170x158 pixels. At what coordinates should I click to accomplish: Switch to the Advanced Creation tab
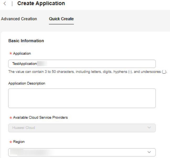point(19,19)
